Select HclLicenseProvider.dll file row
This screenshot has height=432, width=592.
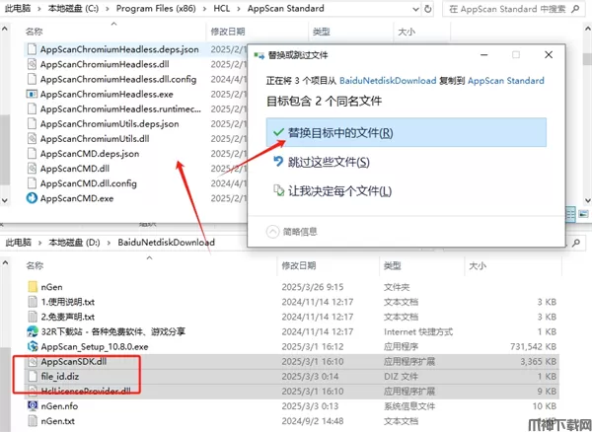(291, 392)
